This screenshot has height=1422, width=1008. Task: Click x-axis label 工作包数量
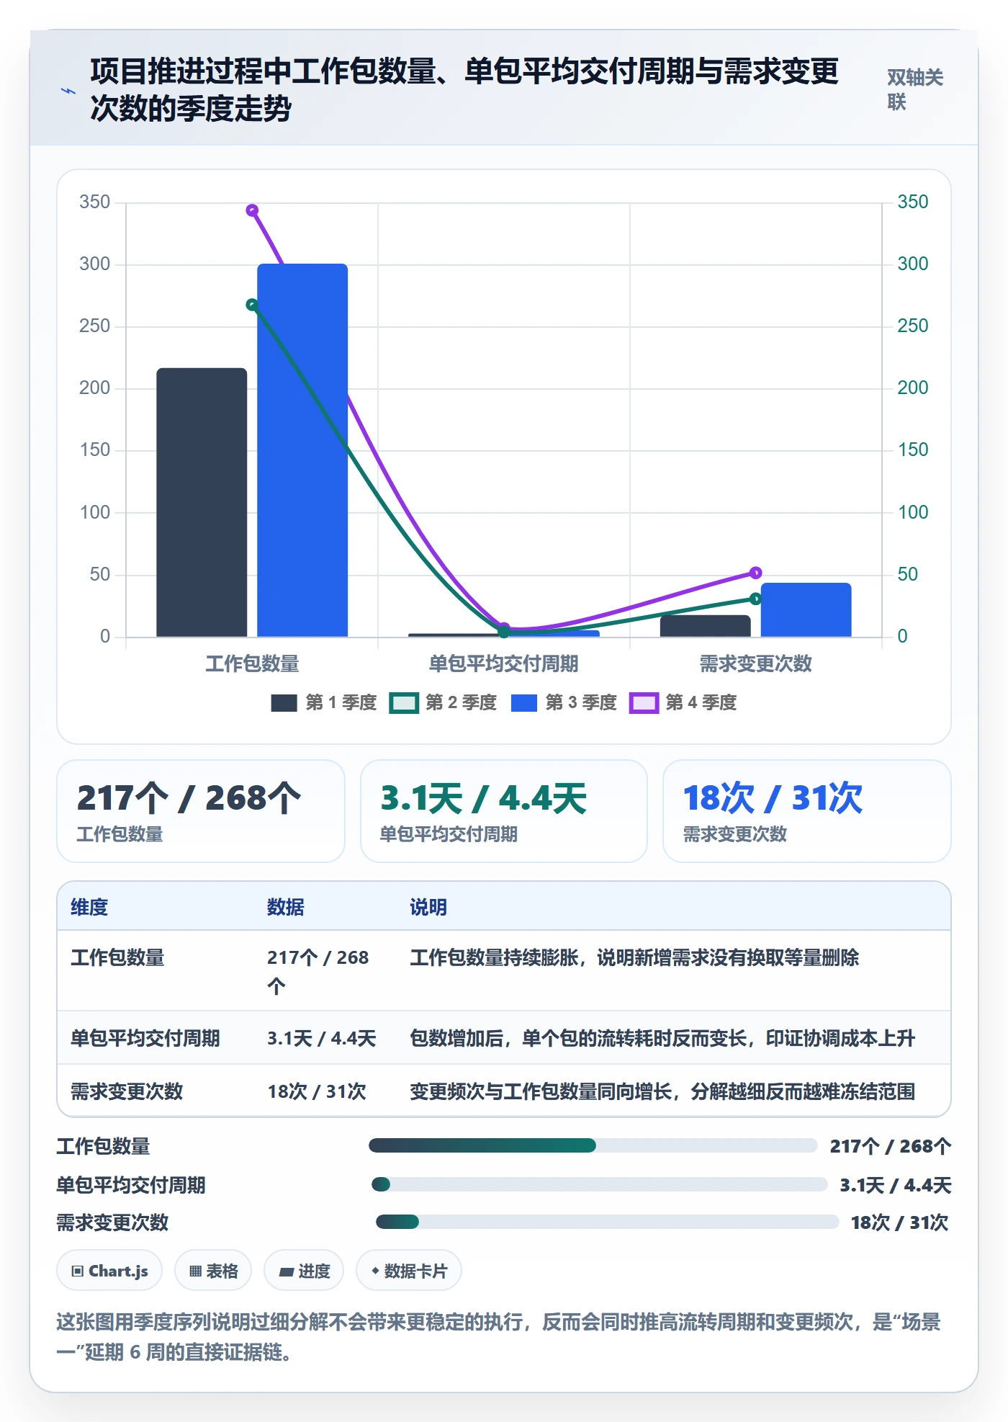tap(252, 663)
